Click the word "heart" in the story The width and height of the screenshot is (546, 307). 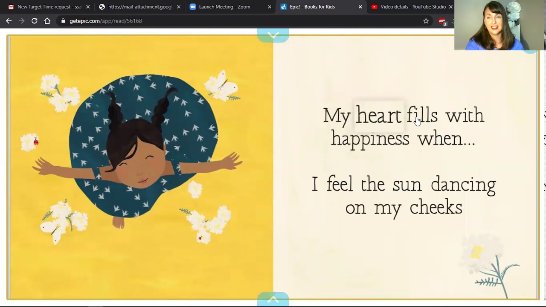[x=379, y=116]
